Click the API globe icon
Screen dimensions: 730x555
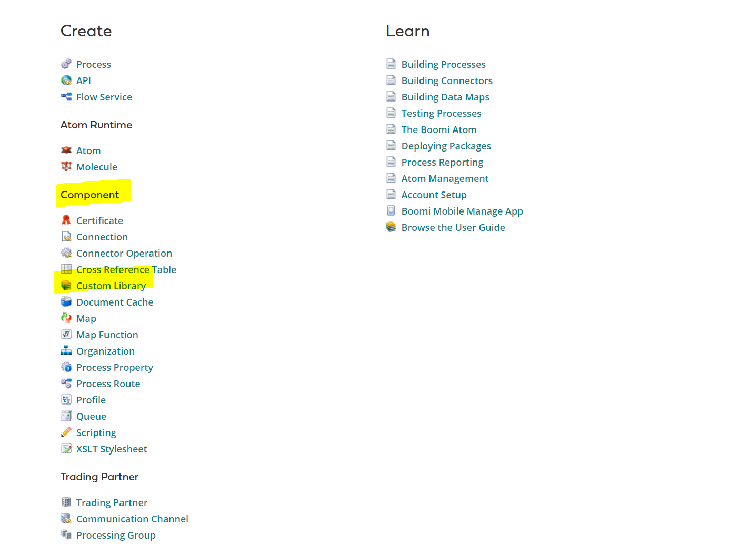(x=66, y=80)
